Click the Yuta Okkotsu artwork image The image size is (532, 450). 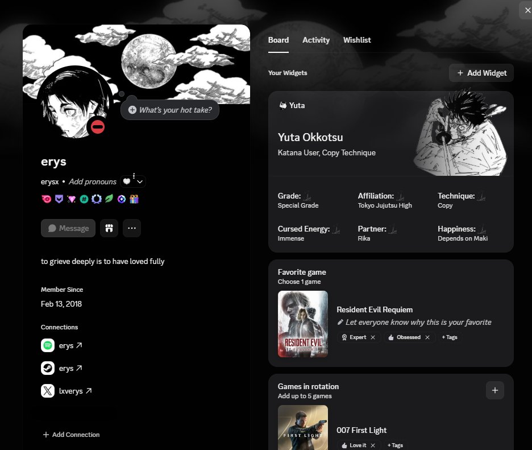[460, 133]
